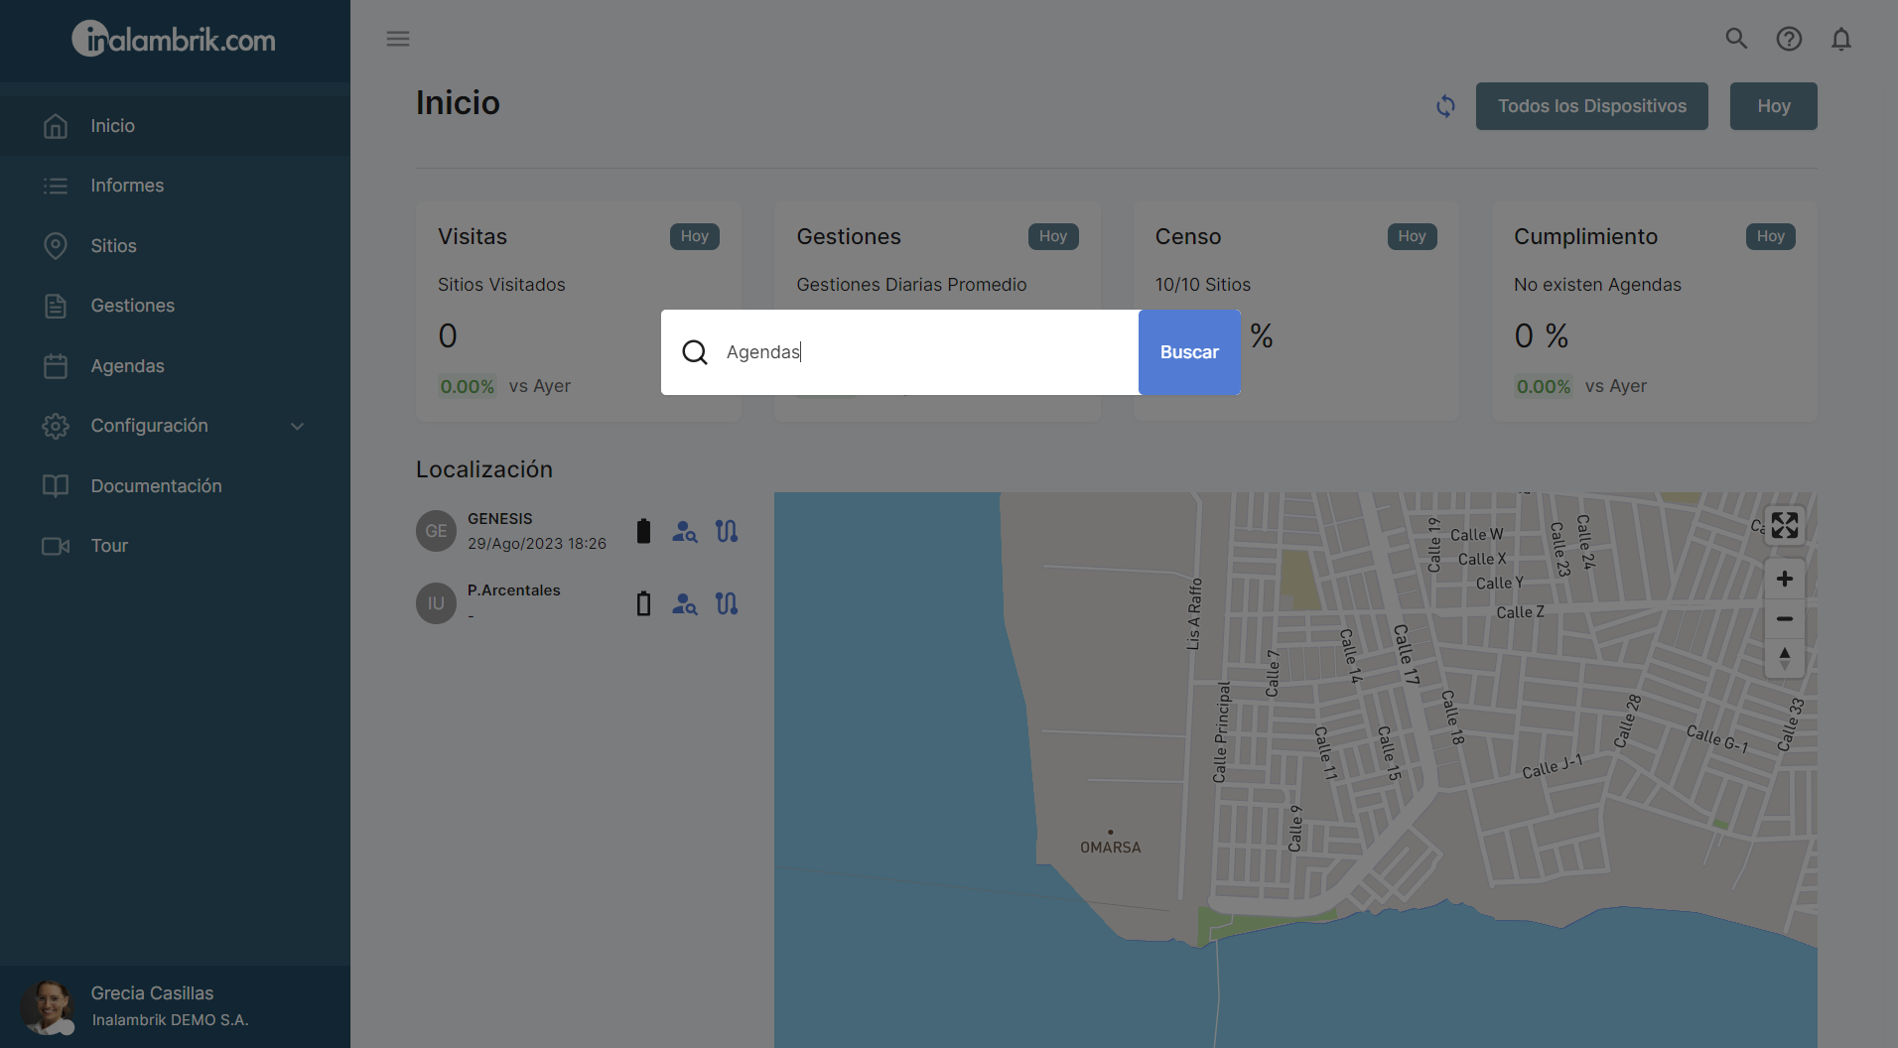Screen dimensions: 1898x1048
Task: Click the Buscar button
Action: (x=1189, y=352)
